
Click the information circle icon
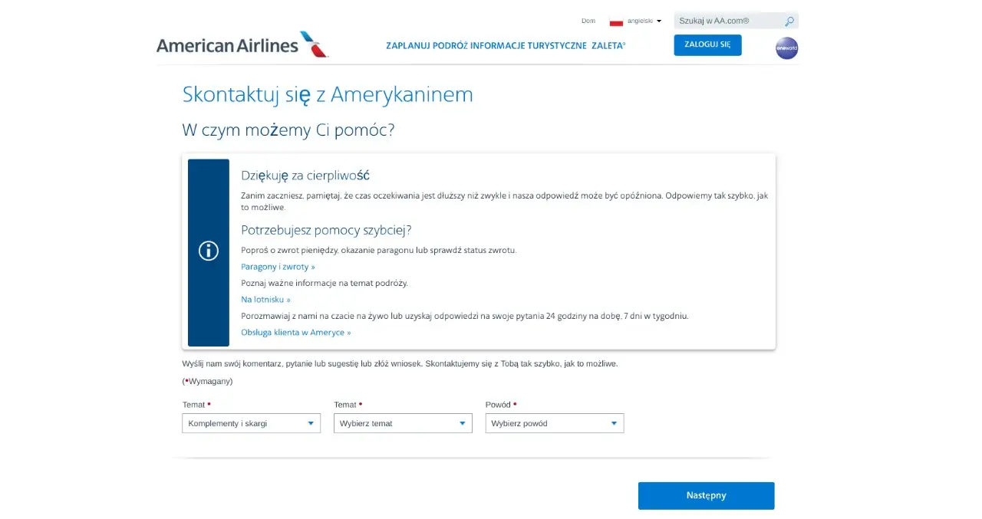pyautogui.click(x=209, y=251)
